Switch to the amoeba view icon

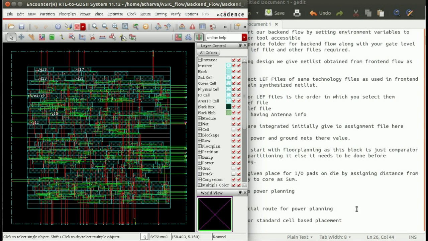188,37
